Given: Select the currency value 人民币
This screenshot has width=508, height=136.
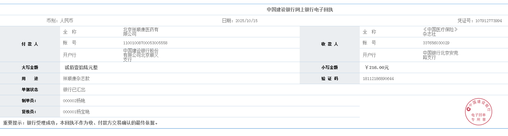Looking at the screenshot, I should point(66,21).
